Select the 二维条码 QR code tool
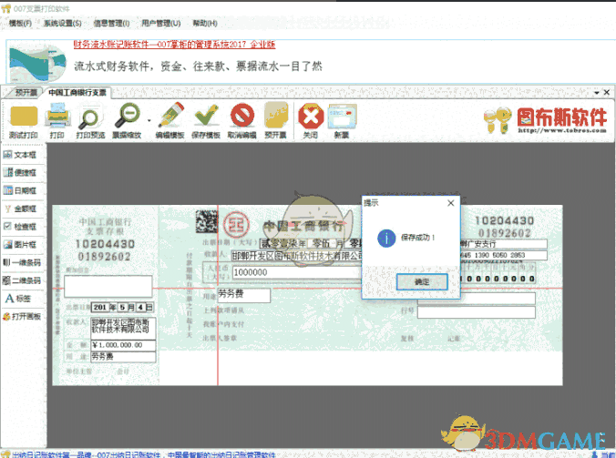This screenshot has width=616, height=458. 23,280
